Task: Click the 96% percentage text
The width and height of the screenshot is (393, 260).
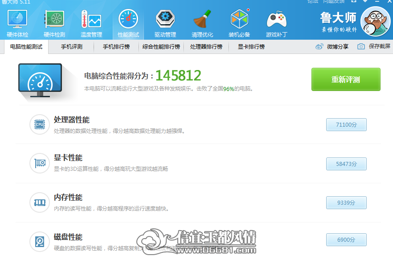Action: pyautogui.click(x=229, y=89)
